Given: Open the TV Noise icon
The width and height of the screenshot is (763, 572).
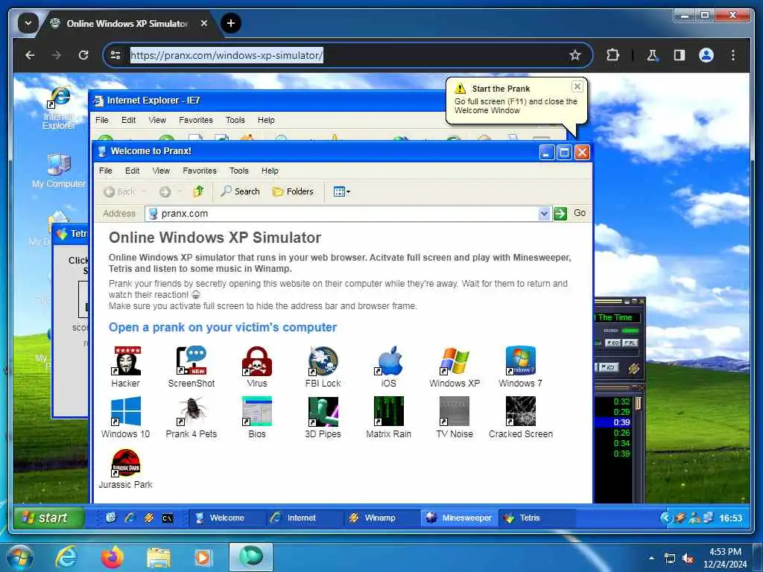Looking at the screenshot, I should (455, 417).
